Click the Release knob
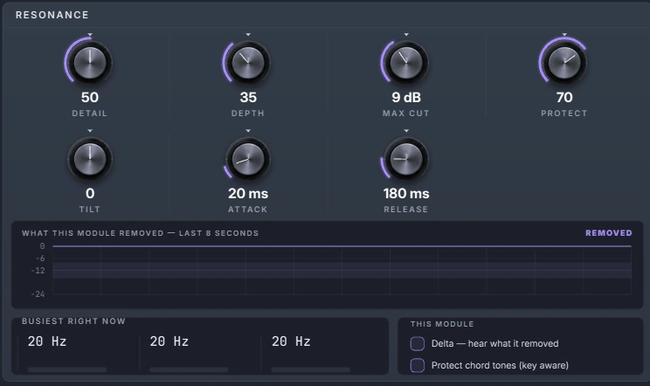650x386 pixels. [x=406, y=159]
